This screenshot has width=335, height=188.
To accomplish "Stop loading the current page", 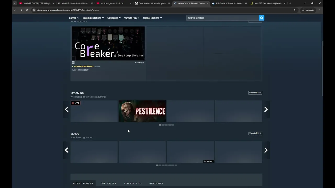I will (27, 10).
